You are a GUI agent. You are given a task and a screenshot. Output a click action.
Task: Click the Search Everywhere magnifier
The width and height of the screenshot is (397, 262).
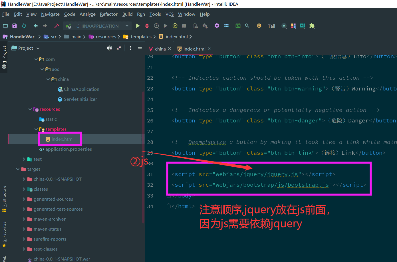pyautogui.click(x=247, y=26)
